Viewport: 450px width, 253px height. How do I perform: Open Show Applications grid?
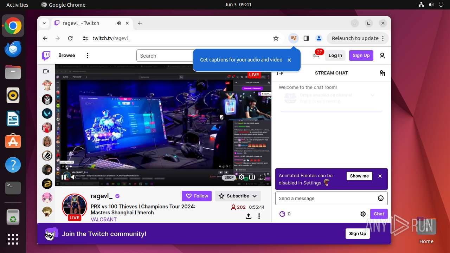13,239
